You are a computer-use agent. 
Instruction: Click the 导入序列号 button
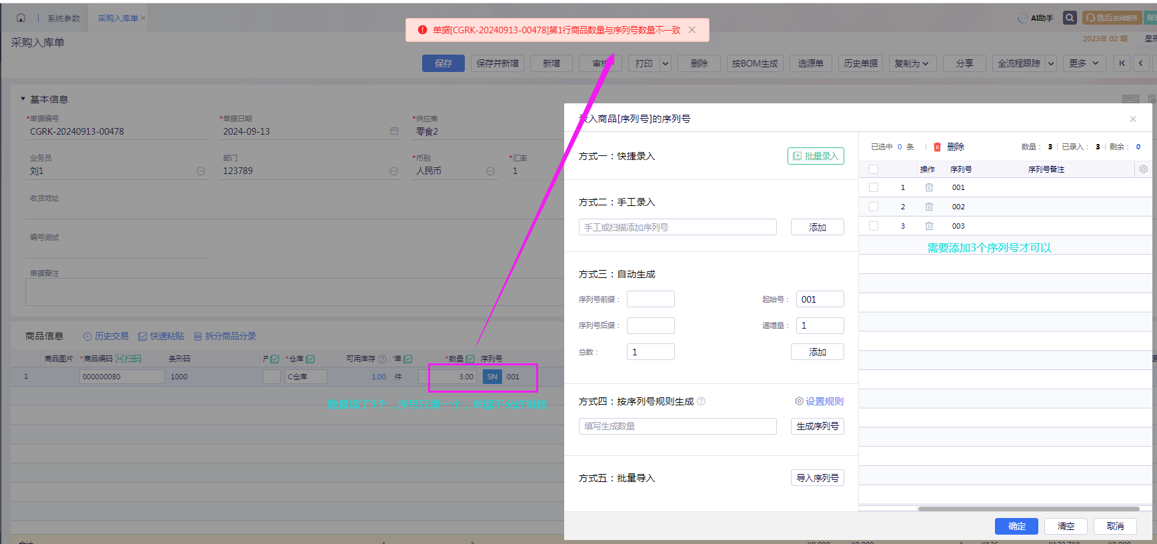click(818, 478)
